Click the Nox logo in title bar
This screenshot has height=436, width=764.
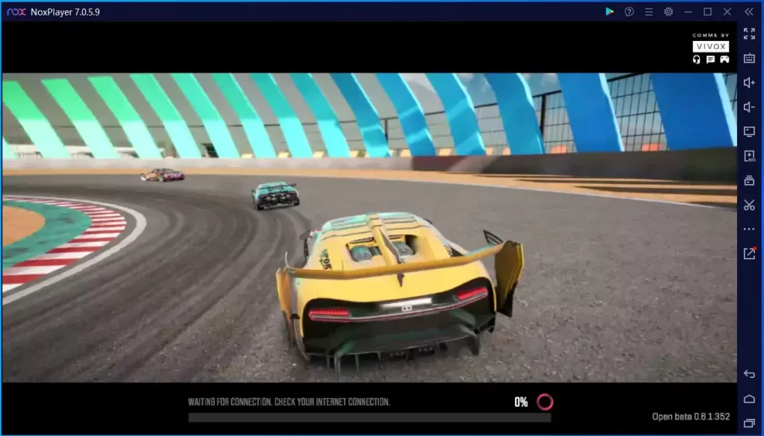[x=16, y=12]
